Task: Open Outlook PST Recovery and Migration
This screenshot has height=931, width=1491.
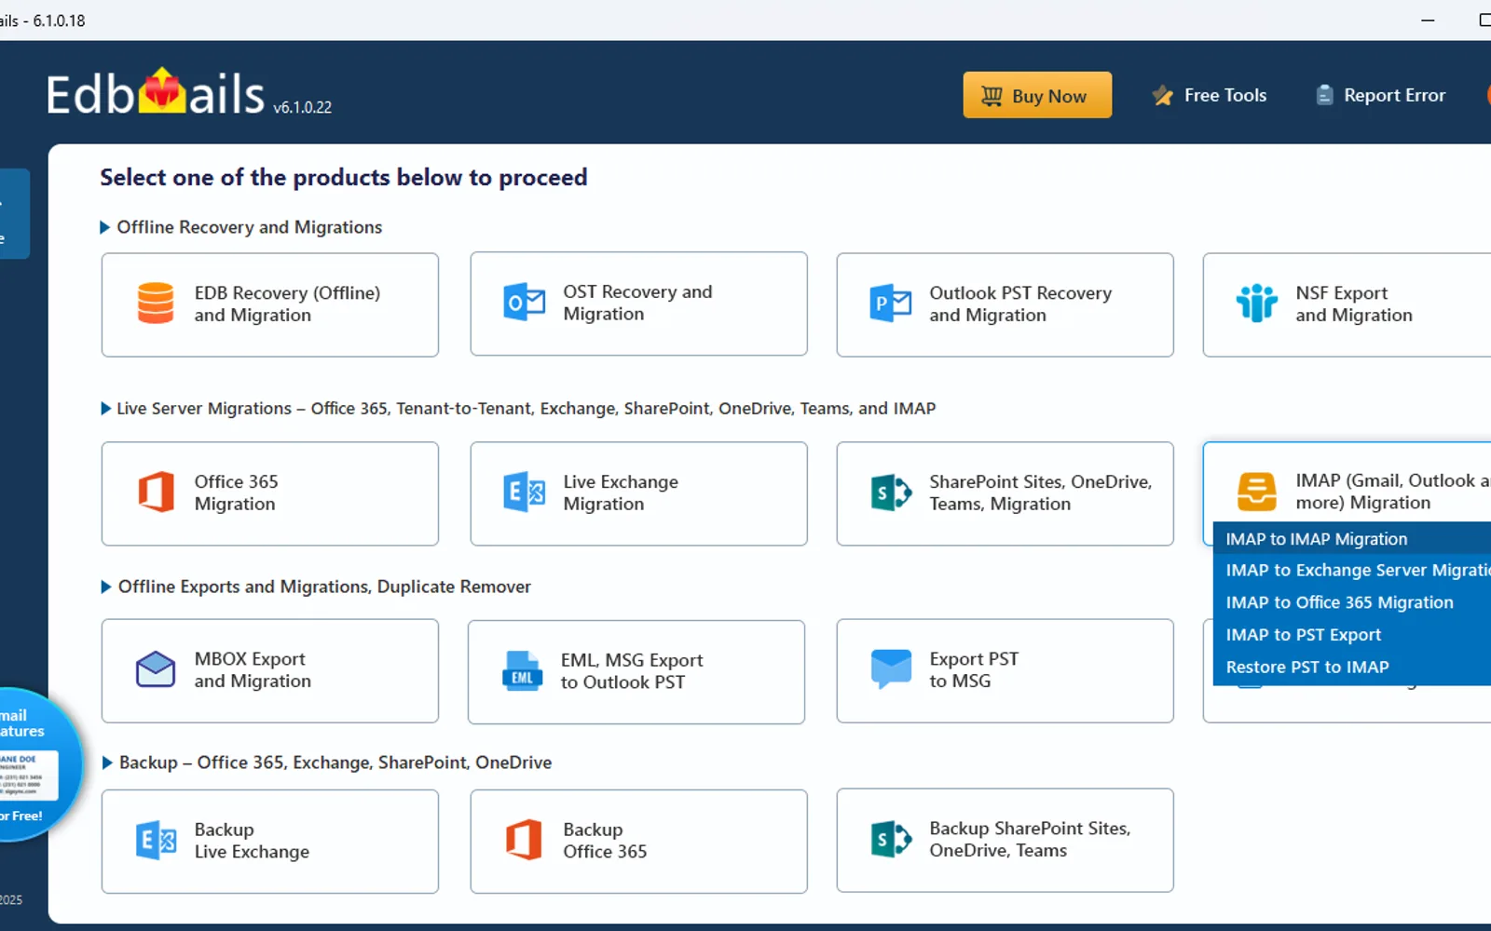Action: tap(1005, 304)
